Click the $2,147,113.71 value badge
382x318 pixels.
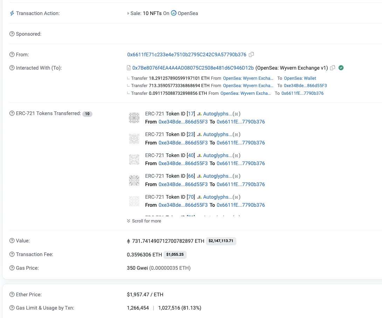coord(221,241)
